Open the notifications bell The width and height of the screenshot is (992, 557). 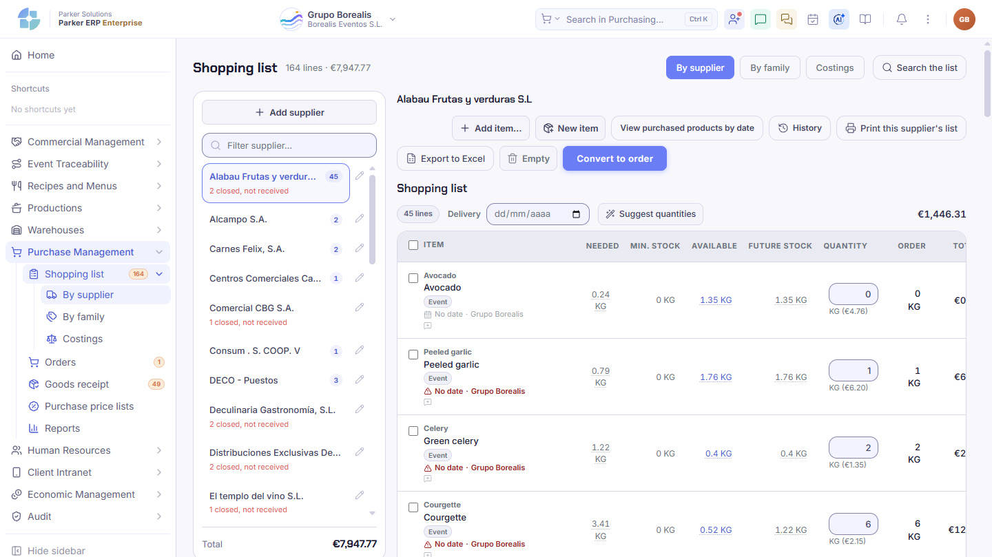click(x=902, y=19)
